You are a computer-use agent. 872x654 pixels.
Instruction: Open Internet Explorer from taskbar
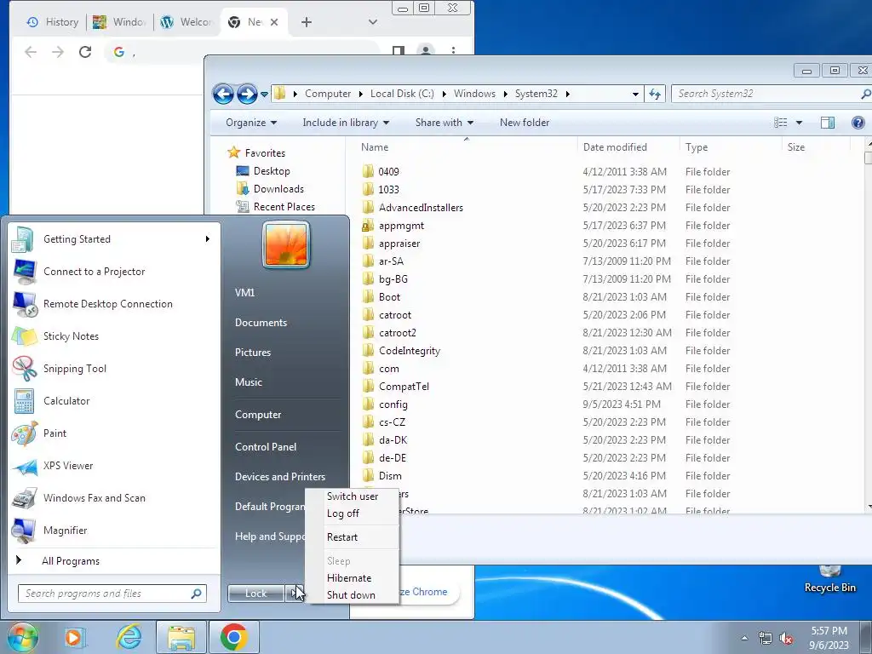tap(129, 637)
